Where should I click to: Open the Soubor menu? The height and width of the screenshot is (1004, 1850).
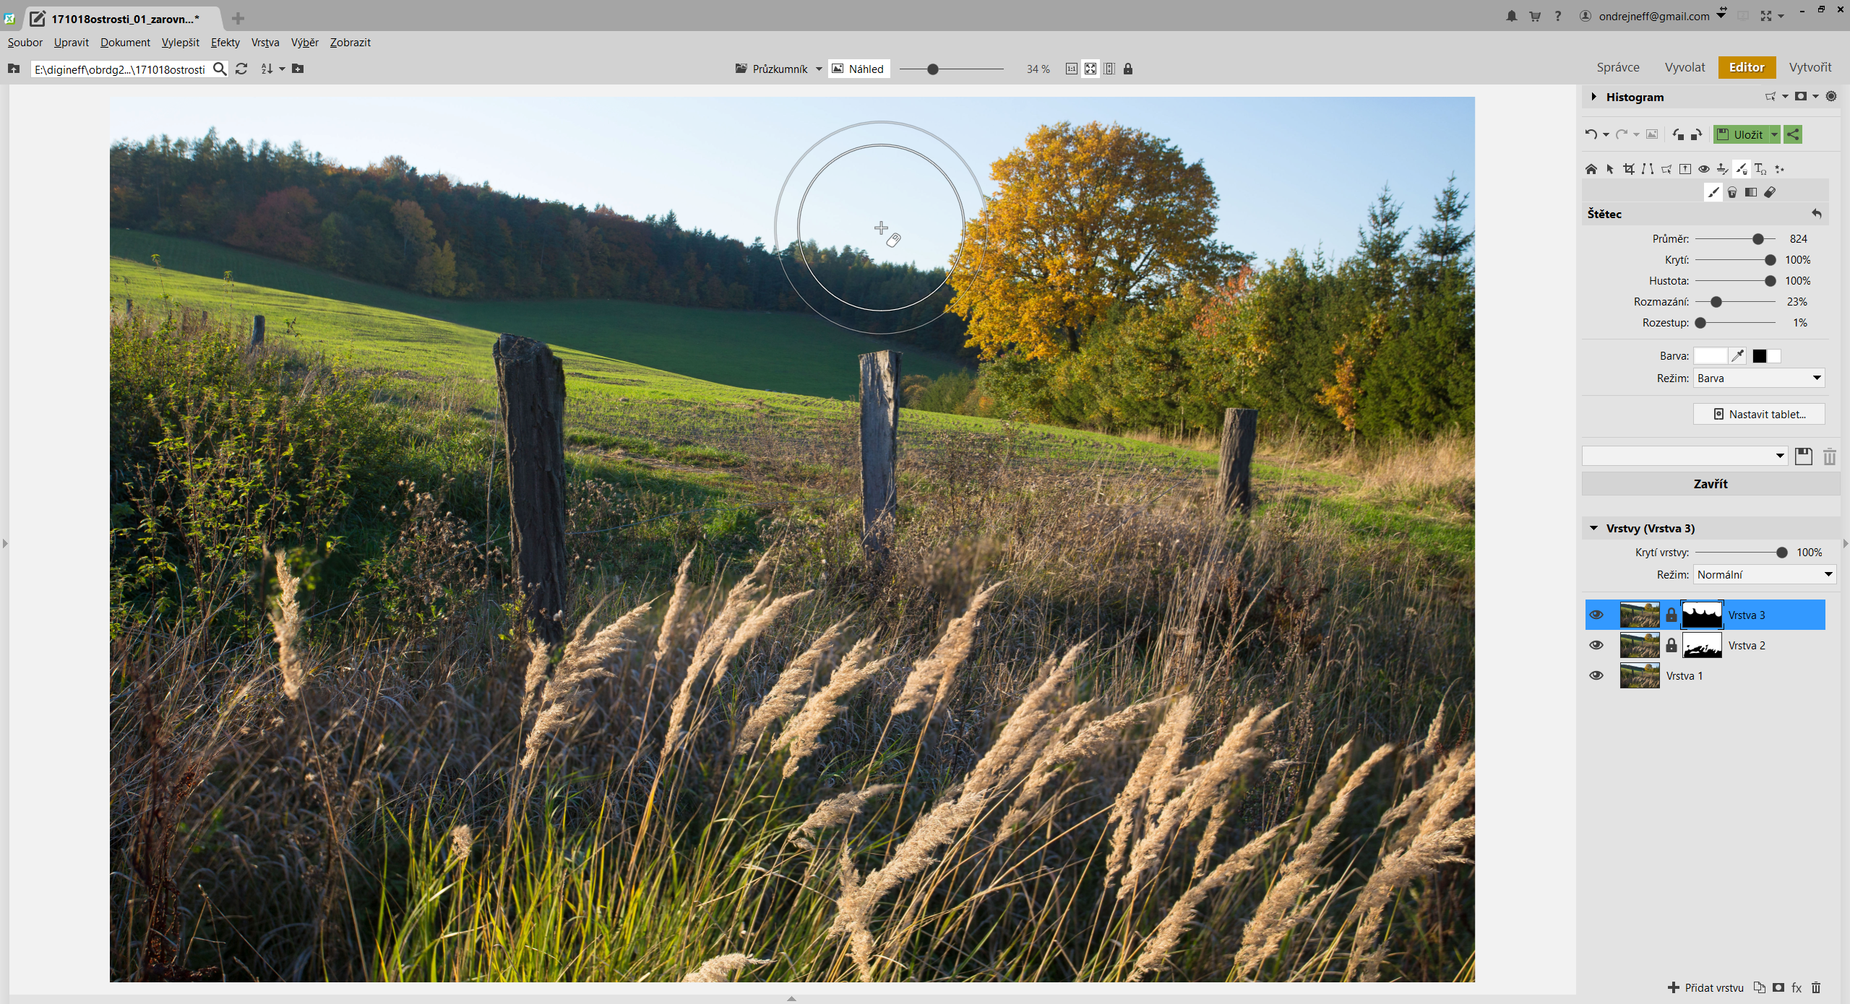click(x=25, y=42)
